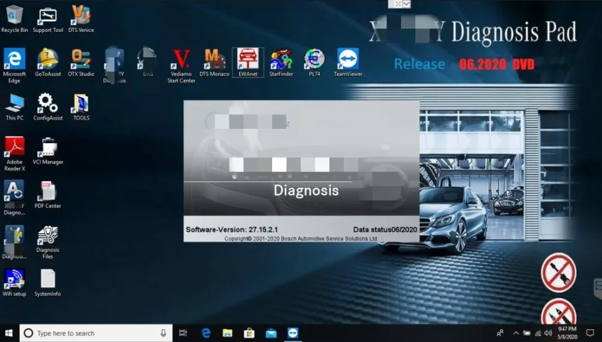Launch Adobe Reader X
This screenshot has height=342, width=602.
[x=14, y=154]
